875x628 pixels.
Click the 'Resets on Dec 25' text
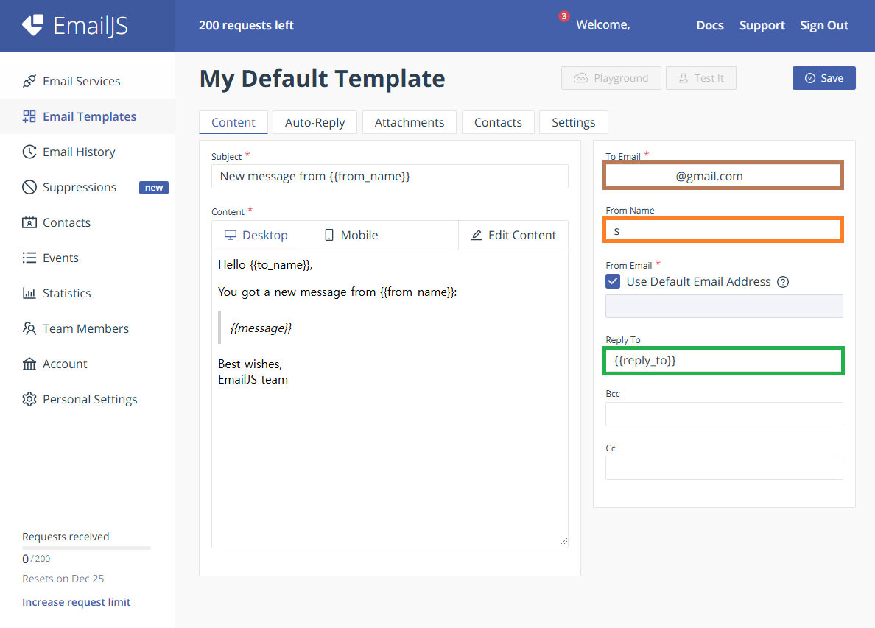63,579
